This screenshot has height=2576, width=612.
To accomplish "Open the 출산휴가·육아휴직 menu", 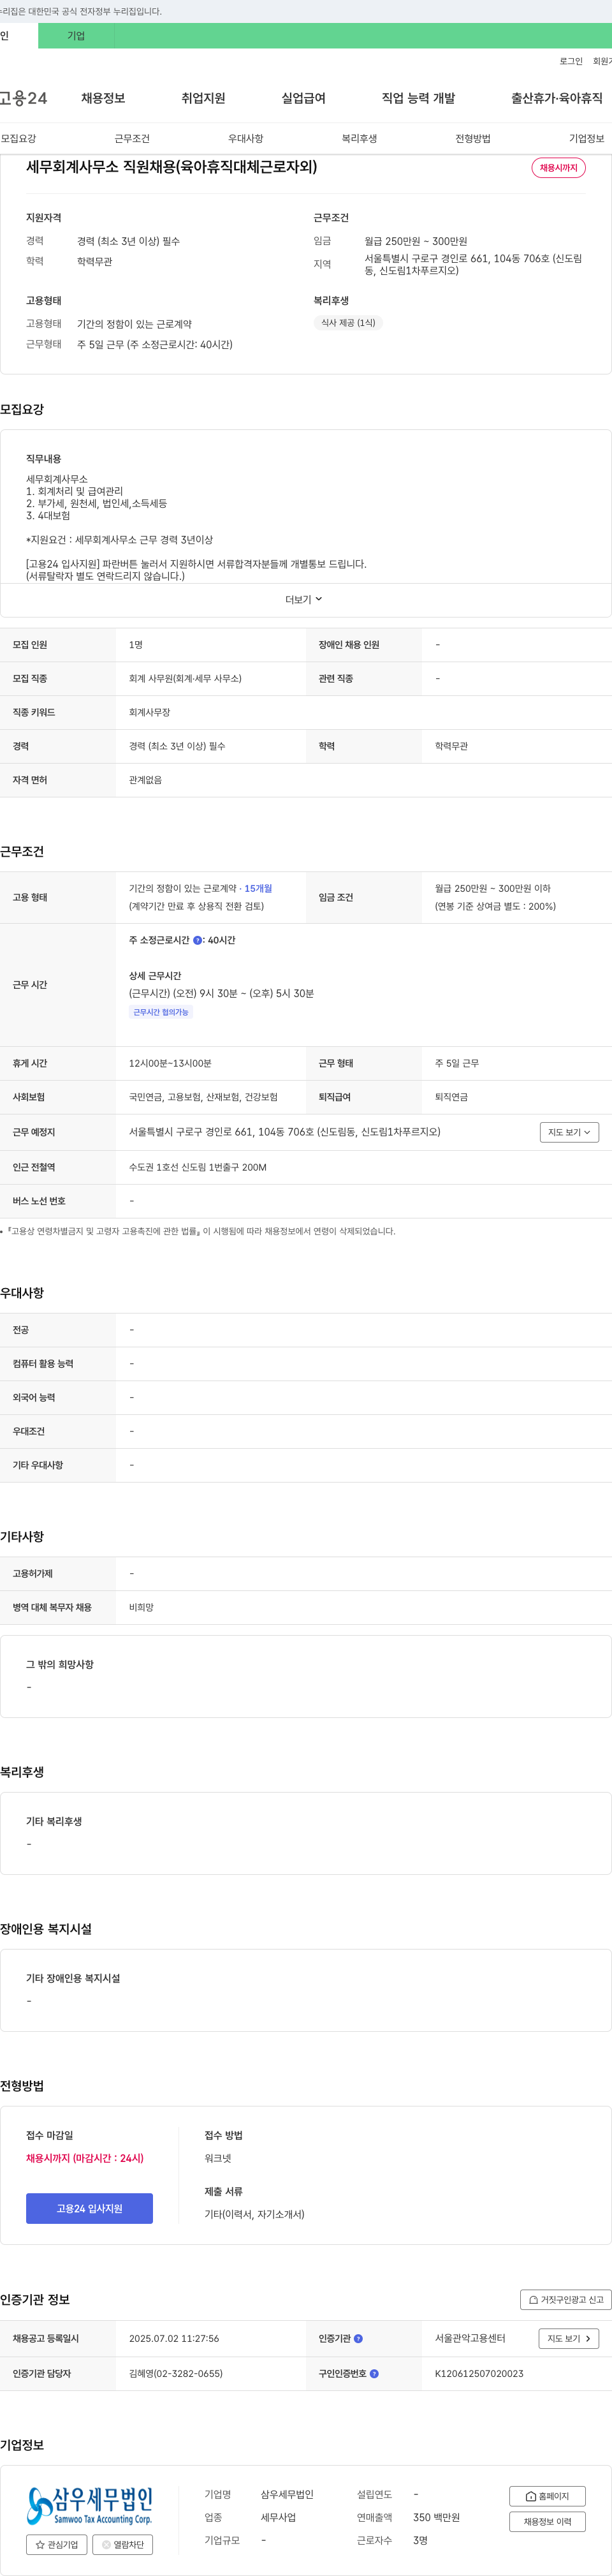I will click(x=557, y=98).
